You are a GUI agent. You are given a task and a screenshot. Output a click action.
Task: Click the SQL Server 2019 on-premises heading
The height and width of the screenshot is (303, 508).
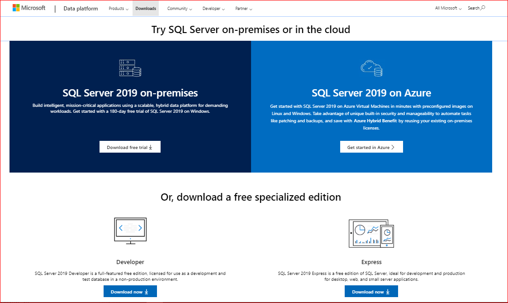pos(130,93)
